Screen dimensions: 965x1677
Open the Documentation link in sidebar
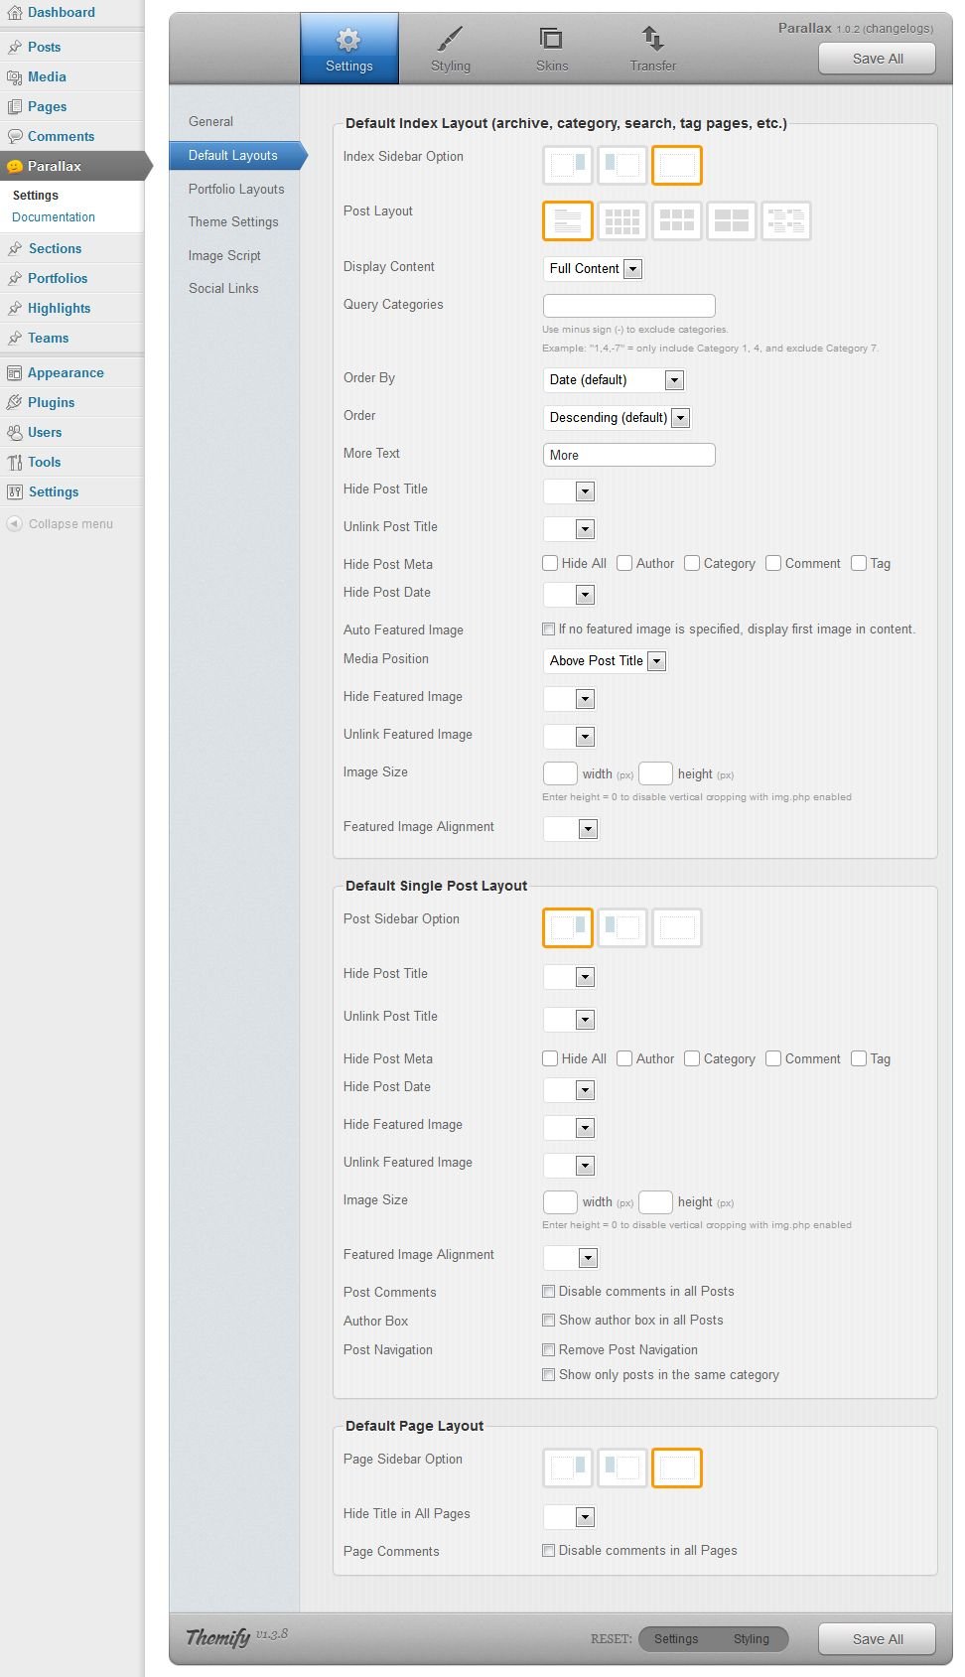click(54, 216)
